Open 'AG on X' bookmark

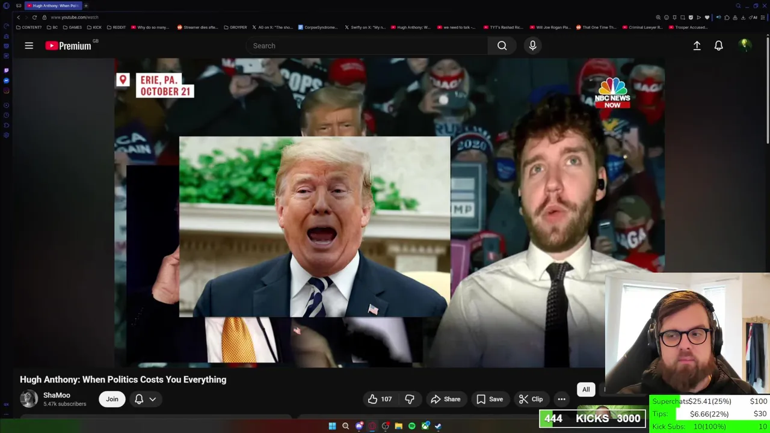(x=274, y=27)
